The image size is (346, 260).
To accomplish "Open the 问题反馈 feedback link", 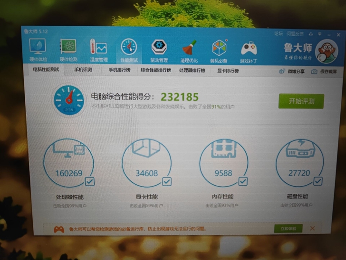I will (295, 34).
